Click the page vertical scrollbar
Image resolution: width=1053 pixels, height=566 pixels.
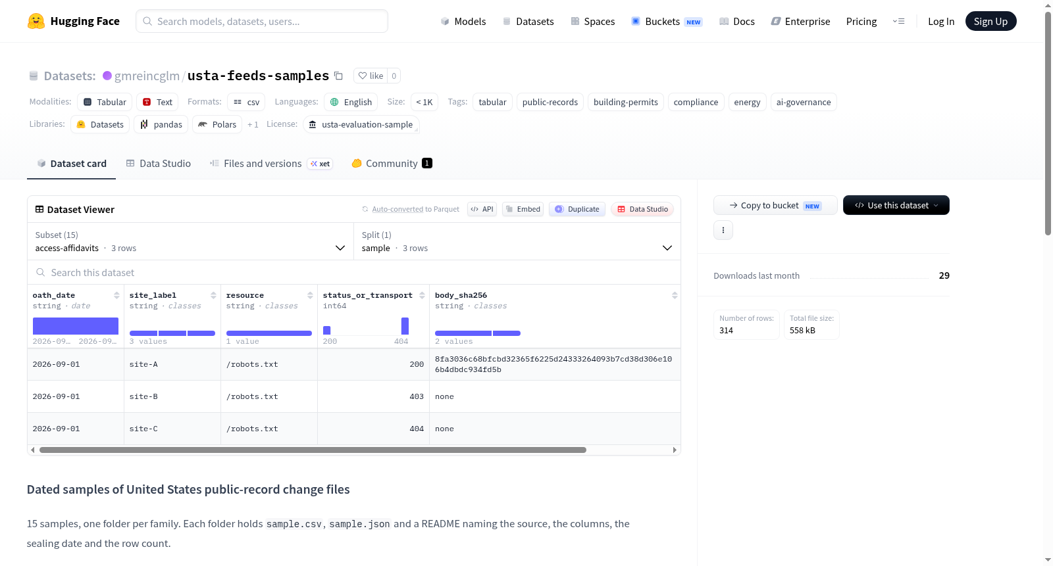[x=1048, y=123]
